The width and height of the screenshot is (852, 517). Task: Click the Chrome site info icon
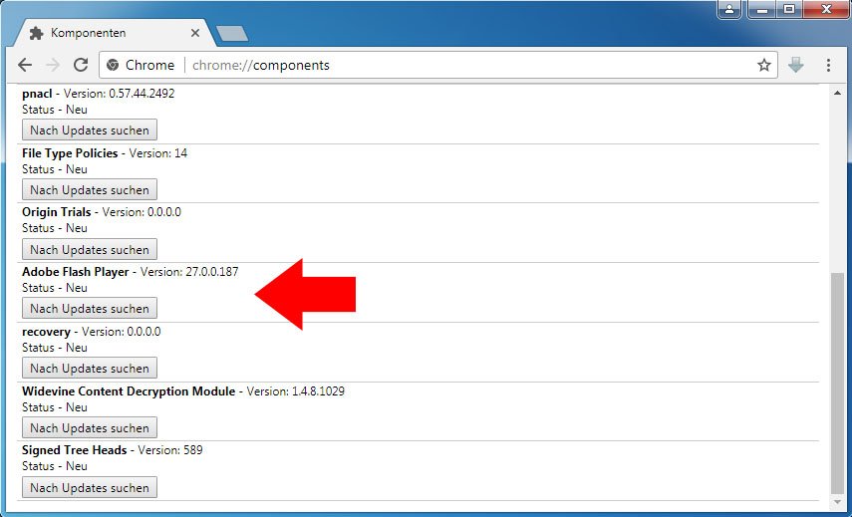point(113,65)
